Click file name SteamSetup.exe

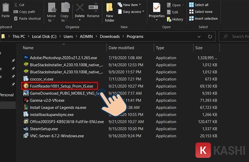tap(44, 129)
